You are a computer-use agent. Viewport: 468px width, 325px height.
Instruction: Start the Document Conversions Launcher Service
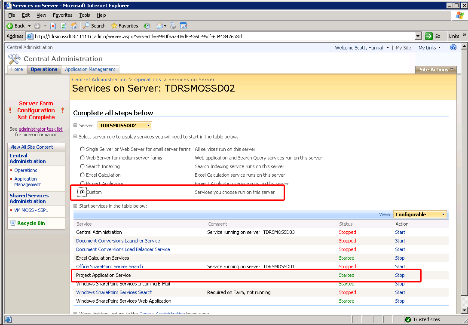(400, 241)
